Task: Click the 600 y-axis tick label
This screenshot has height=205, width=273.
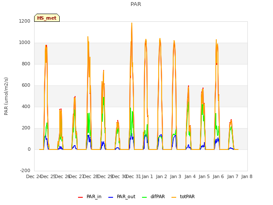Action: pos(26,85)
